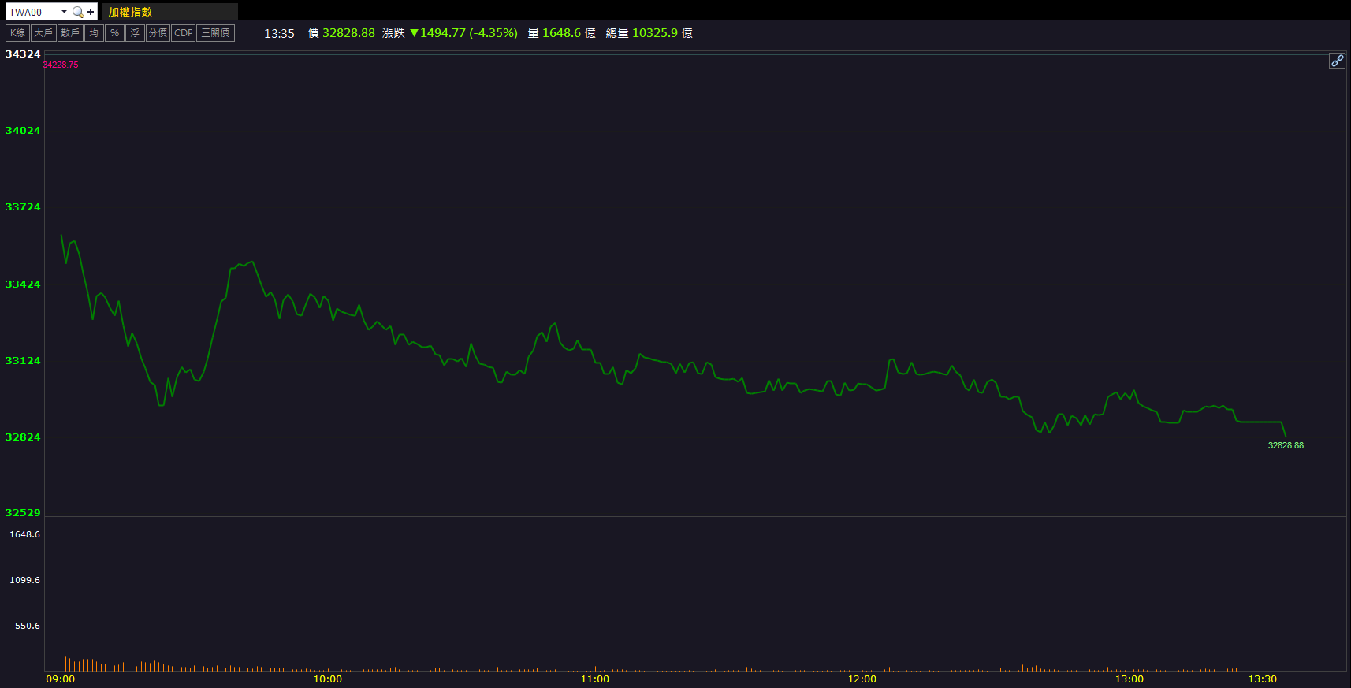1351x688 pixels.
Task: Toggle the 散戶 retail-trader overlay
Action: [x=70, y=33]
